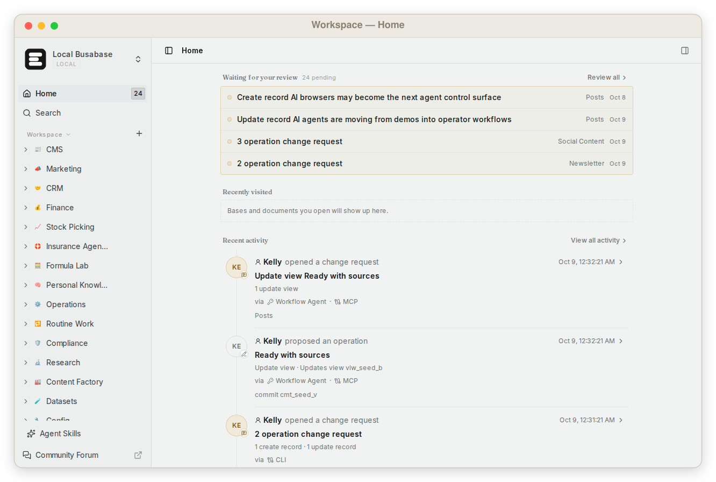Click the Local Busabase workspace logo
The height and width of the screenshot is (482, 716).
point(35,59)
